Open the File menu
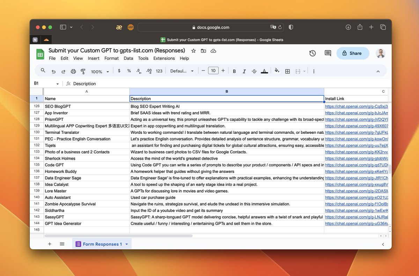Image resolution: width=419 pixels, height=276 pixels. 52,58
